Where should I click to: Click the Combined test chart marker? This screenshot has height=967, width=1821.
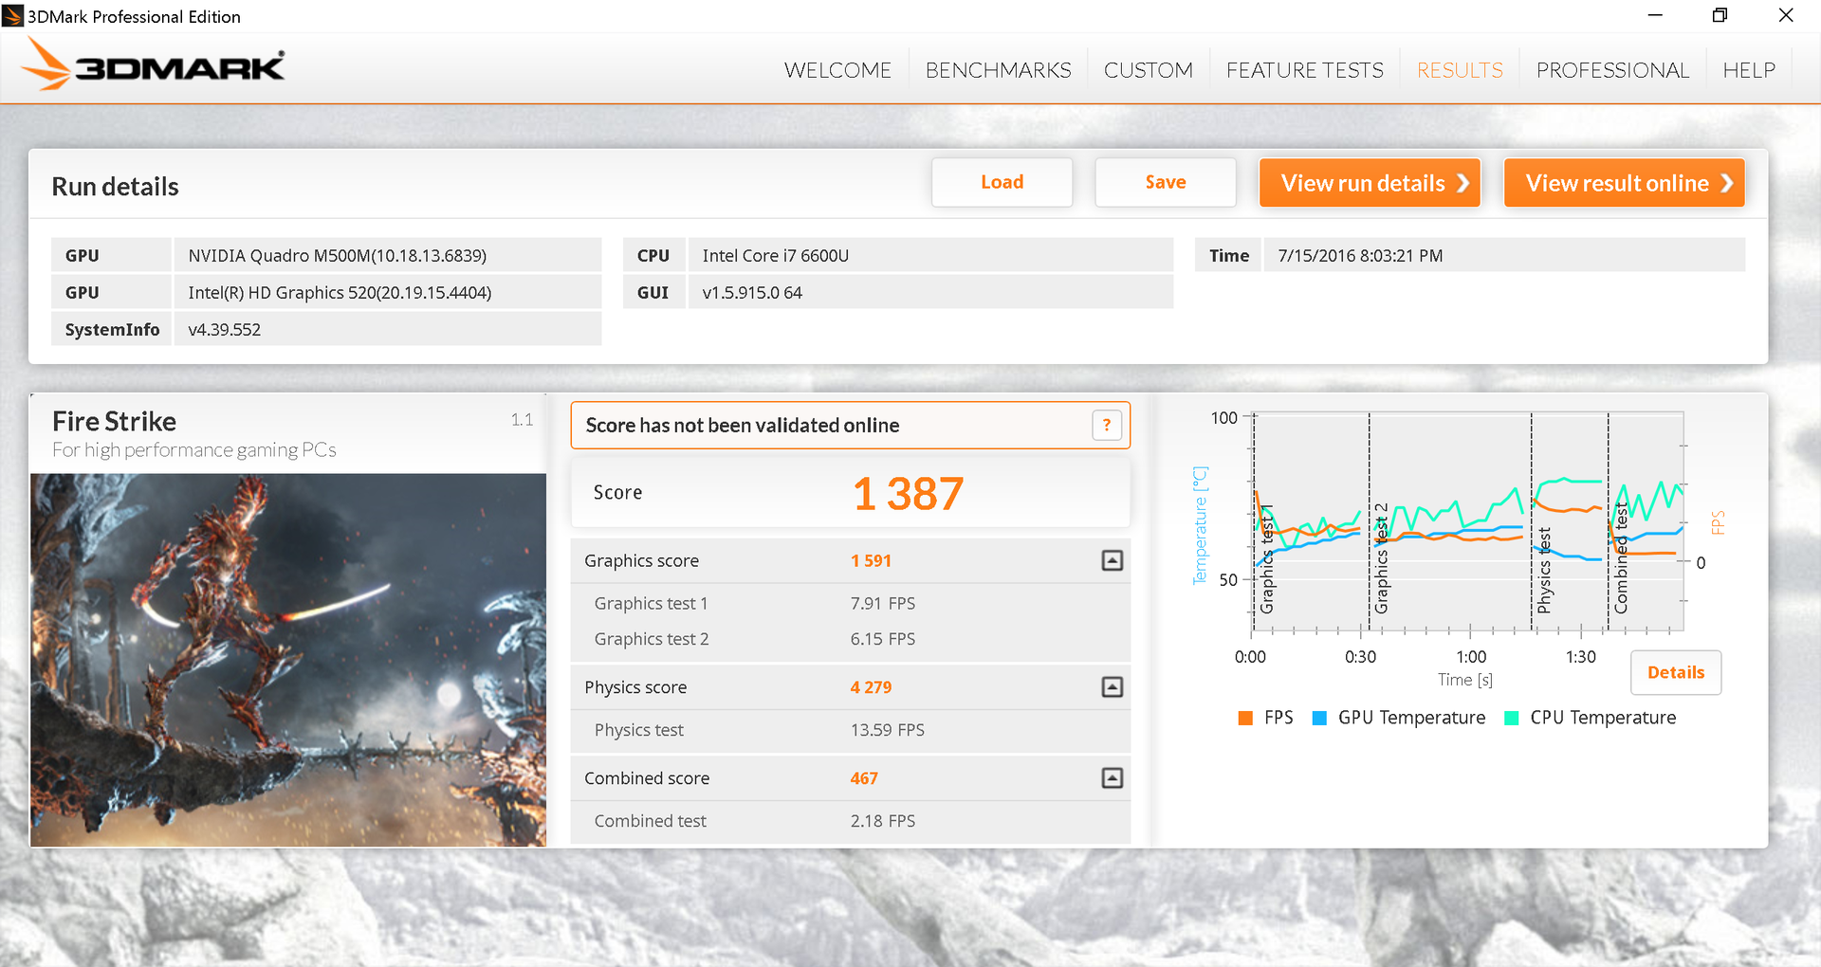coord(1620,558)
